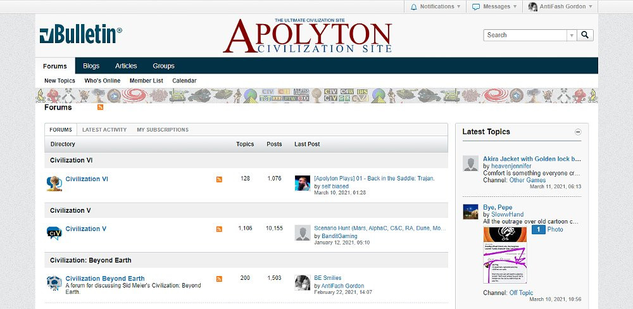
Task: Open the Civilization Beyond Earth forum link
Action: point(105,279)
